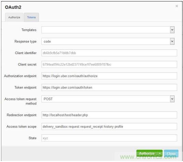This screenshot has height=162, width=183.
Task: Focus the Client identifier field
Action: 109,53
